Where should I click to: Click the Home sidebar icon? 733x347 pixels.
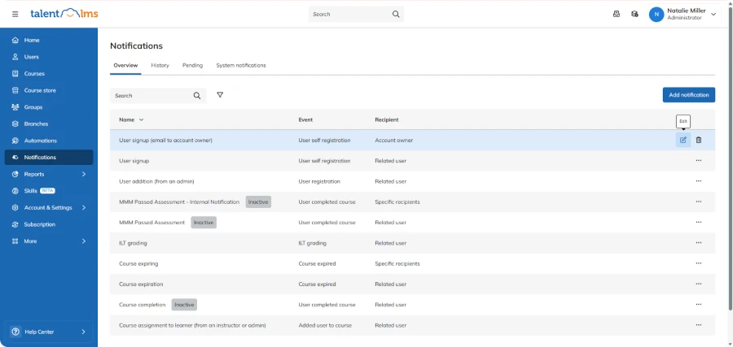pos(15,40)
